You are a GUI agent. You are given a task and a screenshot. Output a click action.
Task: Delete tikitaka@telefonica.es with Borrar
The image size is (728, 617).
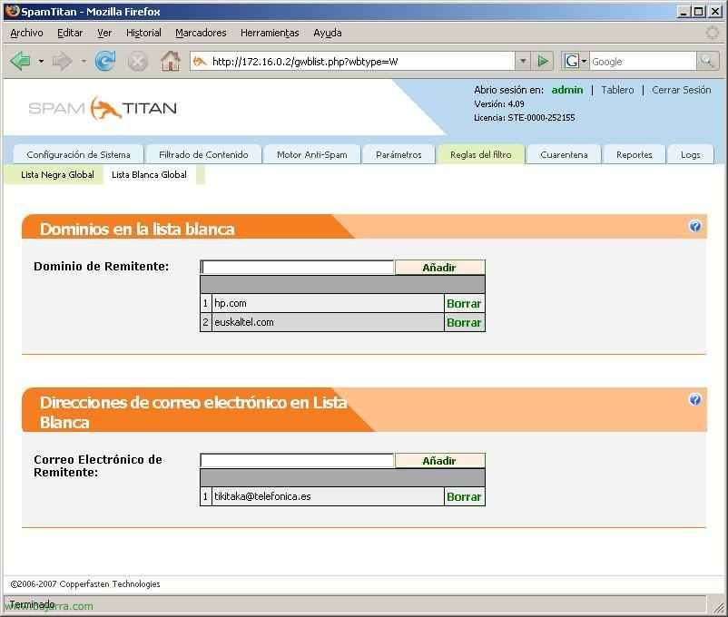click(464, 496)
